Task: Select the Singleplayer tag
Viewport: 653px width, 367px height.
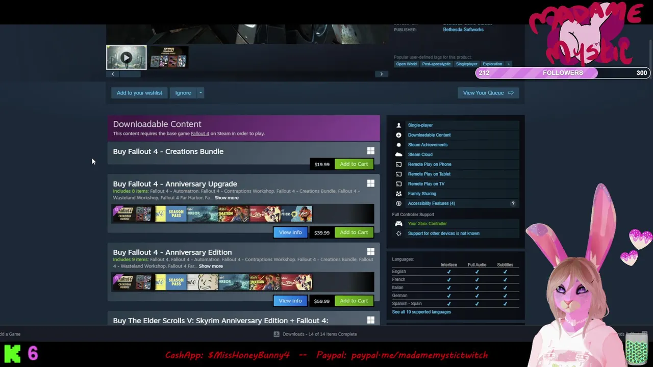Action: click(466, 64)
